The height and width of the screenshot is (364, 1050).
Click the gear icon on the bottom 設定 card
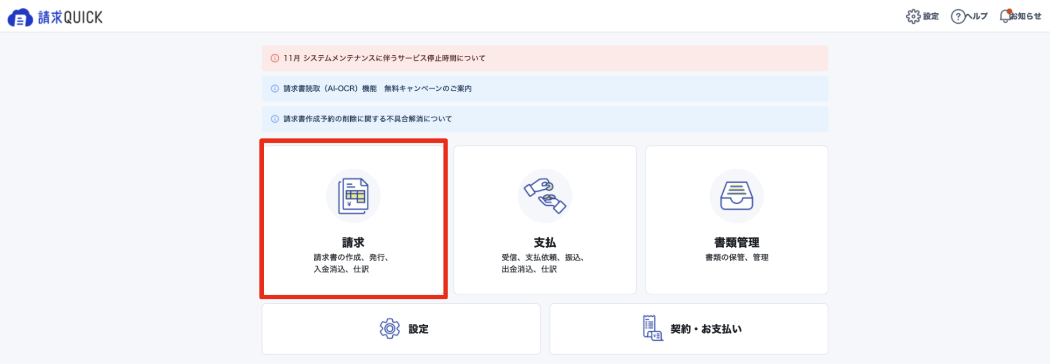389,329
